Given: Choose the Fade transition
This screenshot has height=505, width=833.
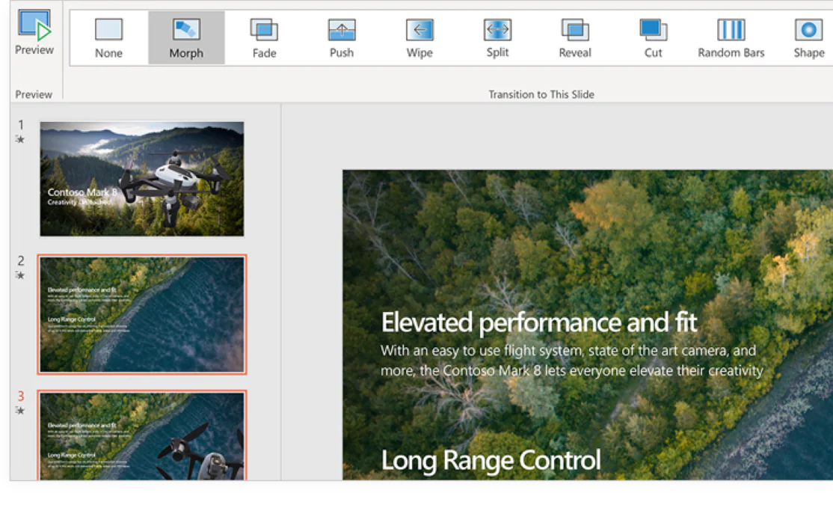Looking at the screenshot, I should pos(264,37).
